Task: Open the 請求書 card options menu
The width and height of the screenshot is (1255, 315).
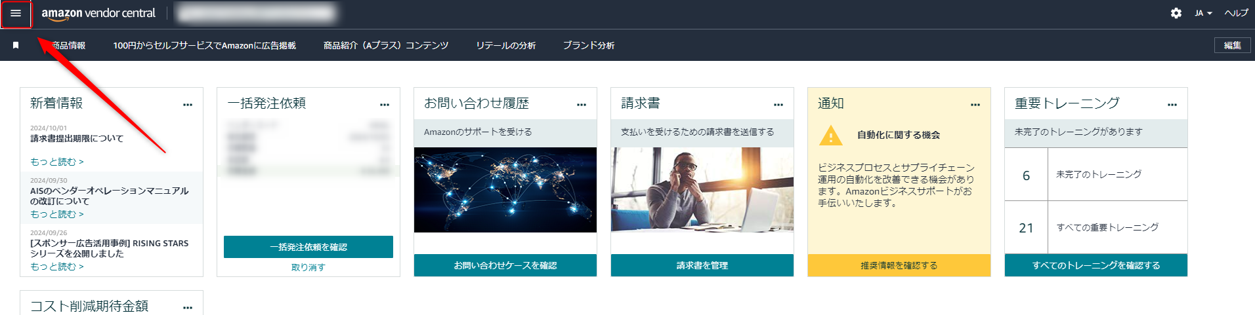Action: coord(778,105)
